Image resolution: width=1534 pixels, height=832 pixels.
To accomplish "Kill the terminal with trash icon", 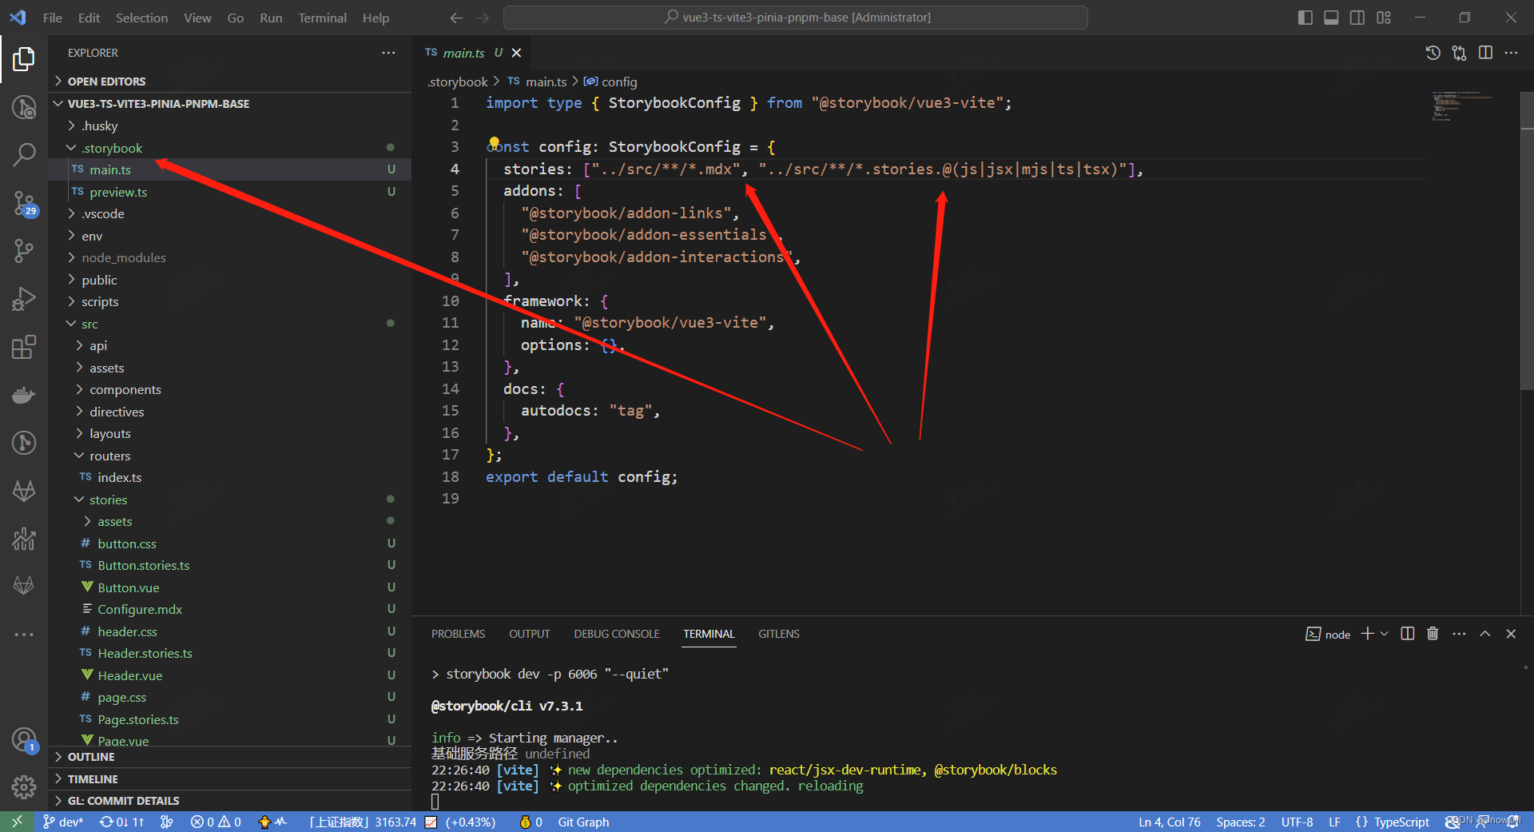I will pyautogui.click(x=1433, y=634).
